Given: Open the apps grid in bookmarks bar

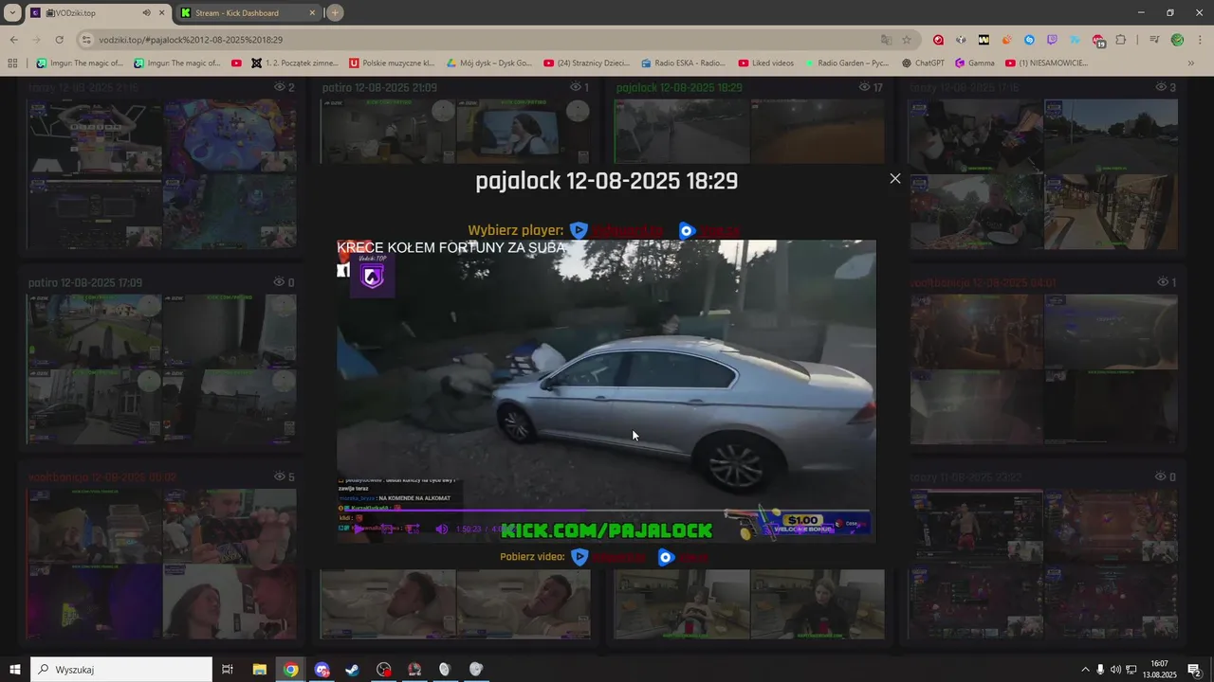Looking at the screenshot, I should (x=12, y=63).
